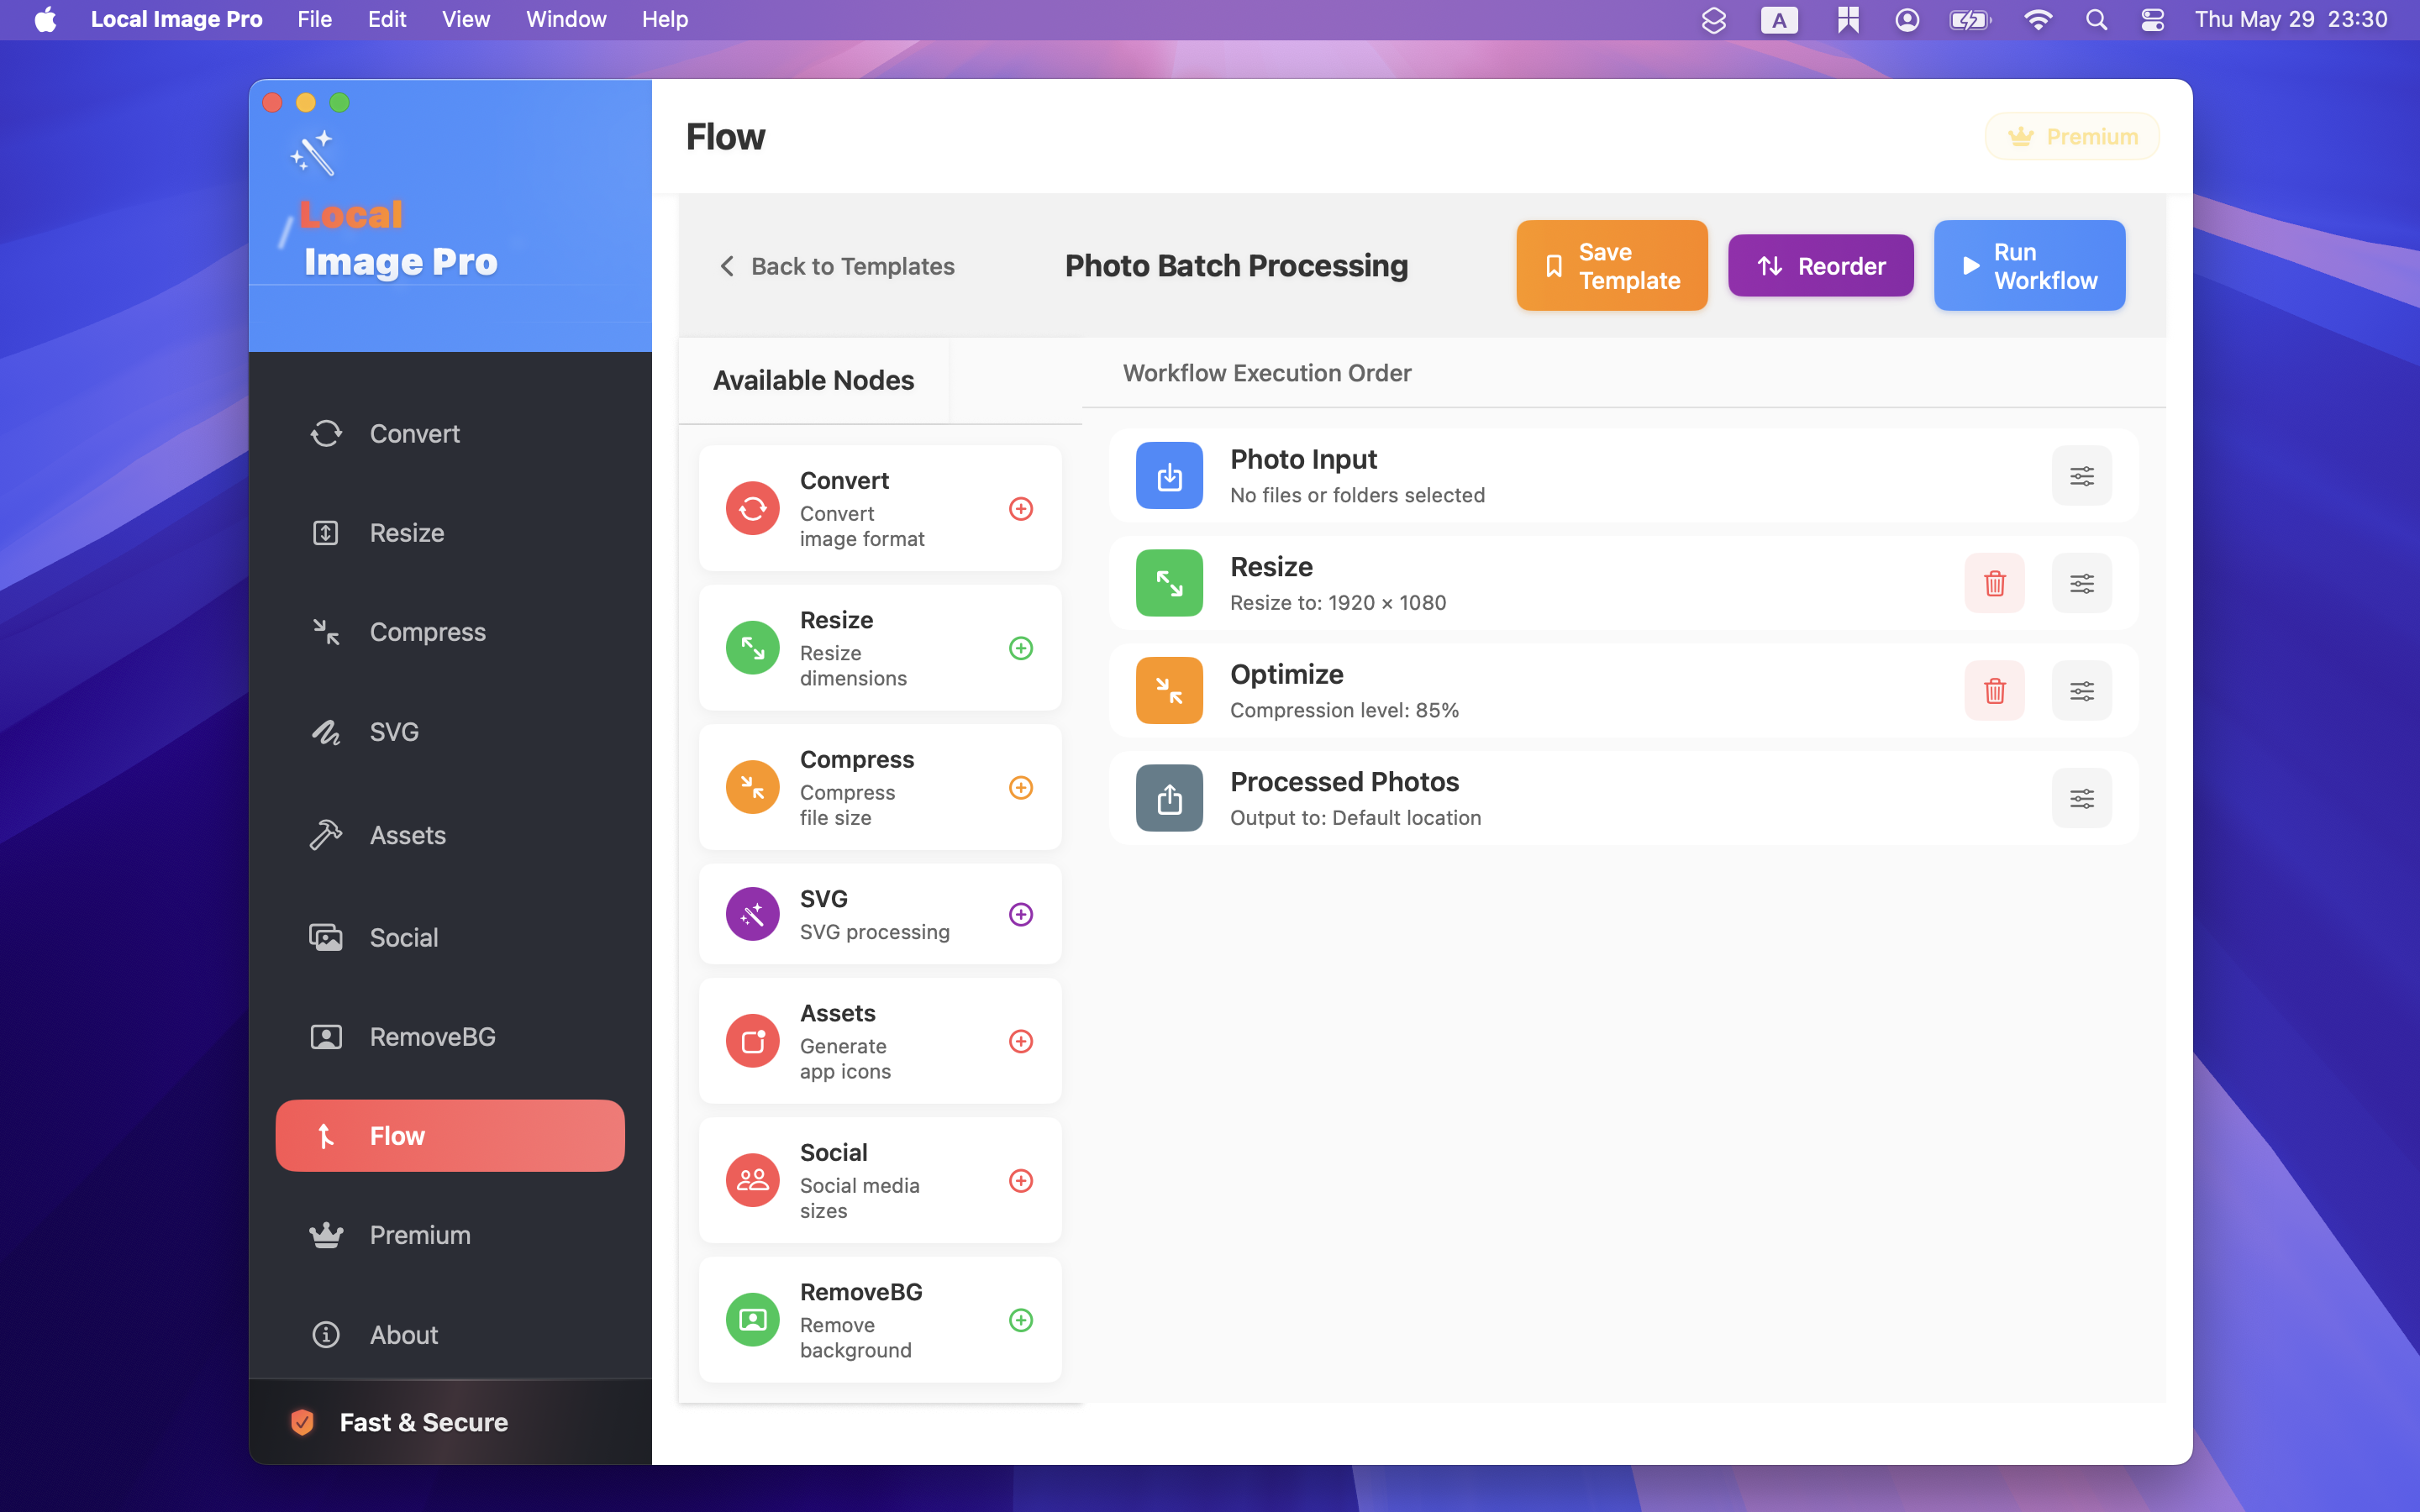Open the Assets section in the sidebar
Screen dimensions: 2420x1512
[x=450, y=835]
